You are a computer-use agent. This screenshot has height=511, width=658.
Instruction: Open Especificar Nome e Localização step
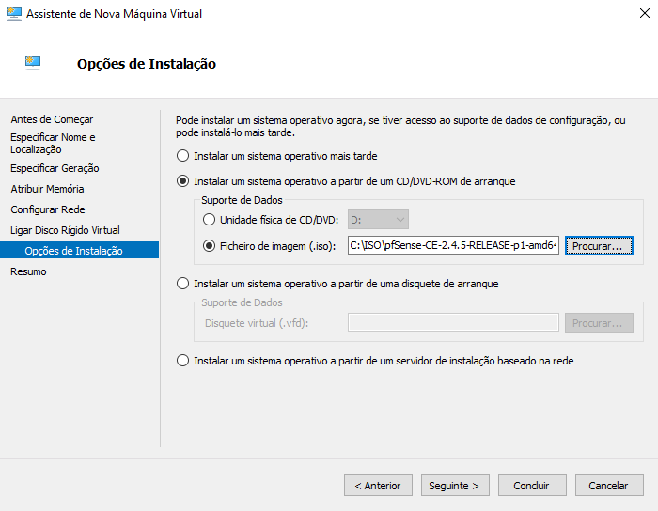tap(53, 143)
